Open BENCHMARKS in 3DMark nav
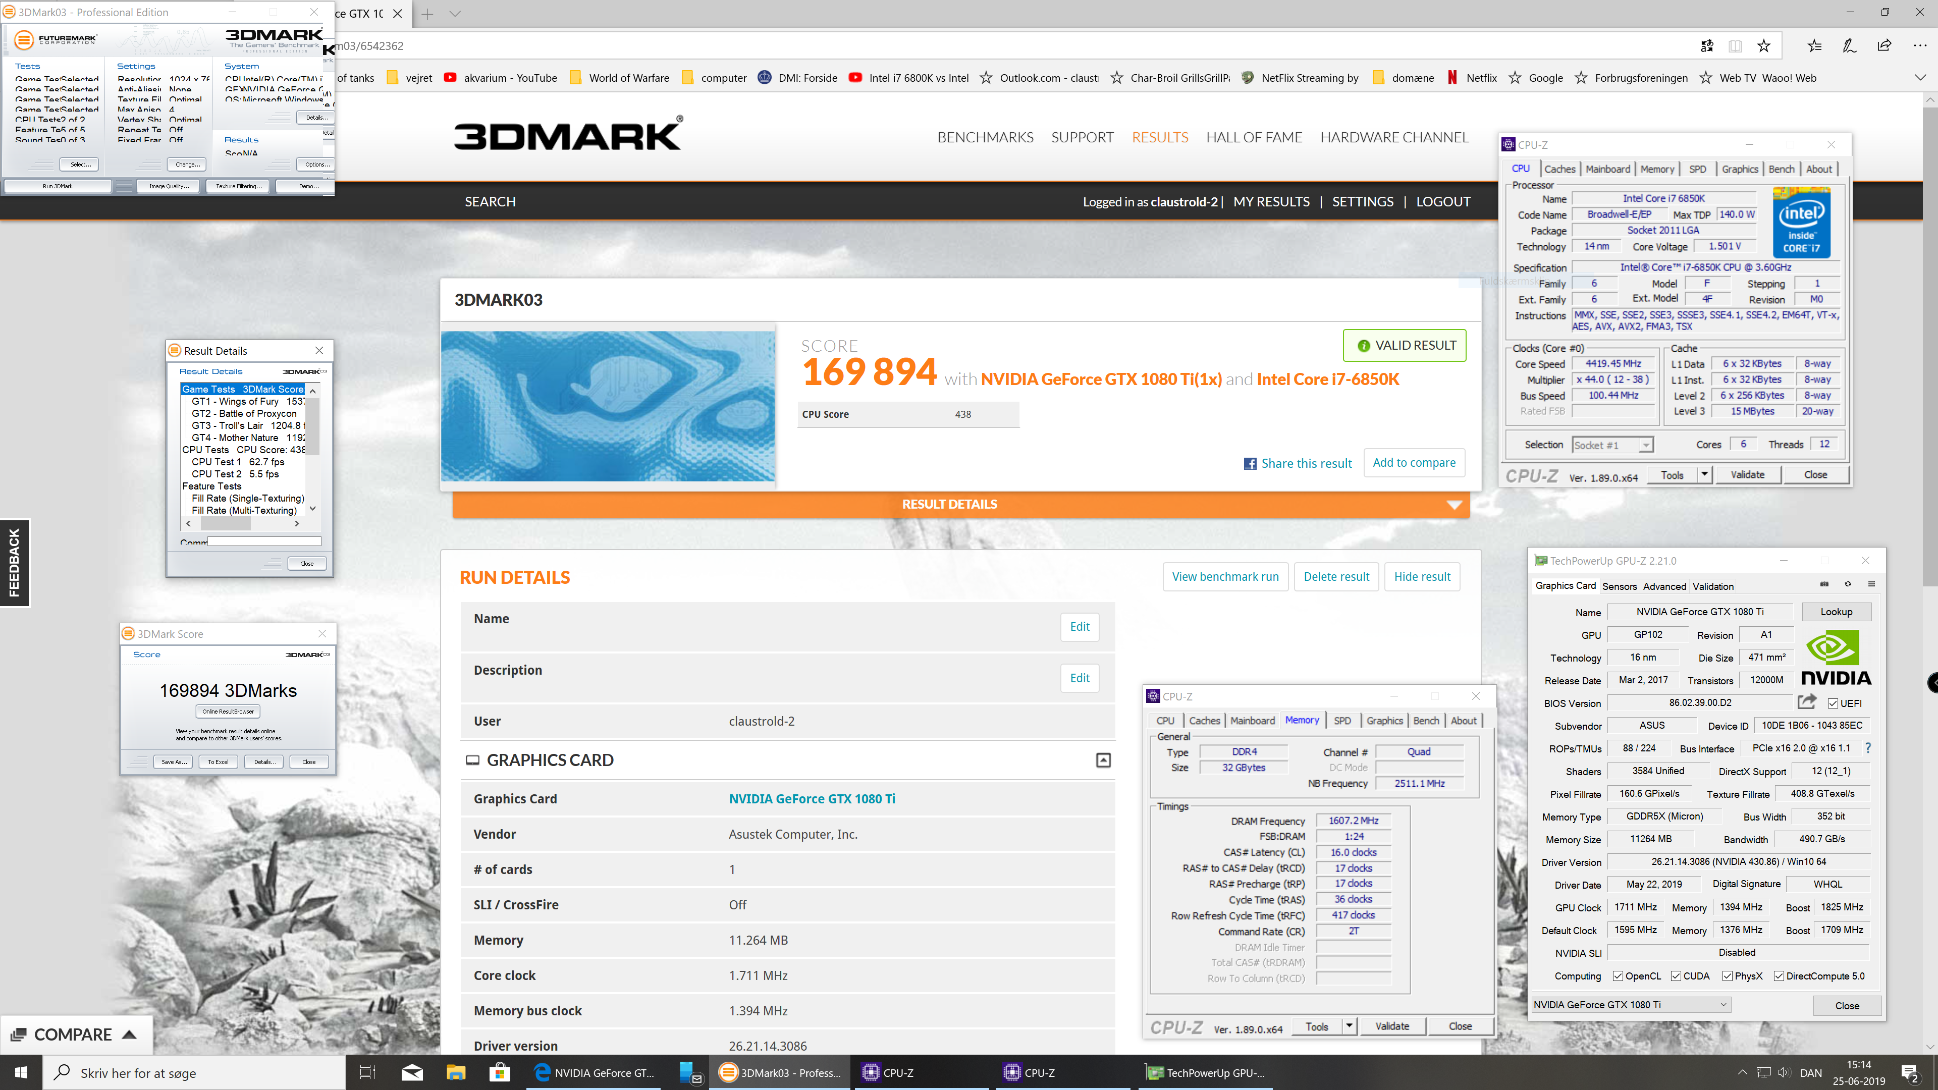Image resolution: width=1938 pixels, height=1090 pixels. 986,137
